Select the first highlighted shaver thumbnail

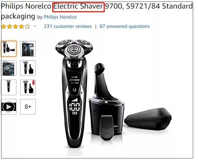[9, 49]
